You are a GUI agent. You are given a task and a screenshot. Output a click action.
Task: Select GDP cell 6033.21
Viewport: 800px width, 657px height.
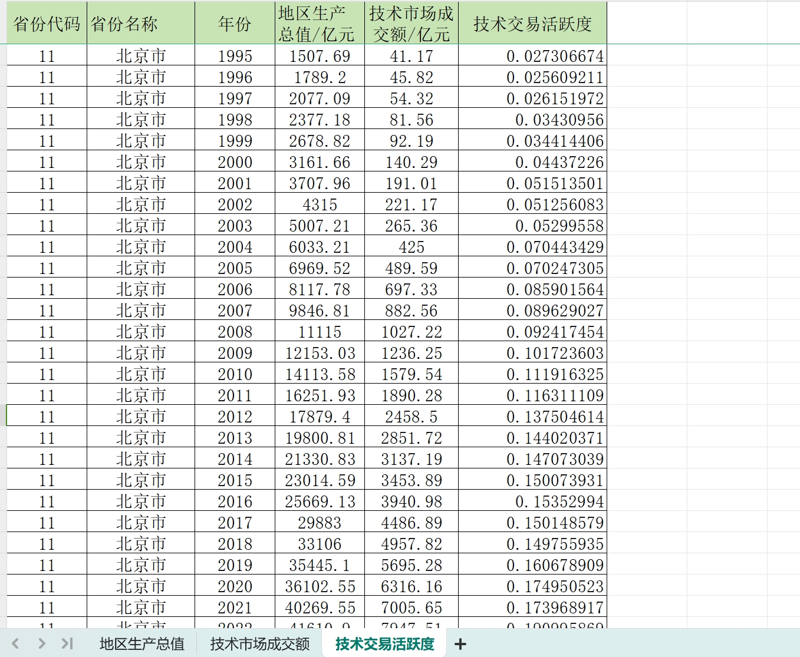tap(320, 247)
